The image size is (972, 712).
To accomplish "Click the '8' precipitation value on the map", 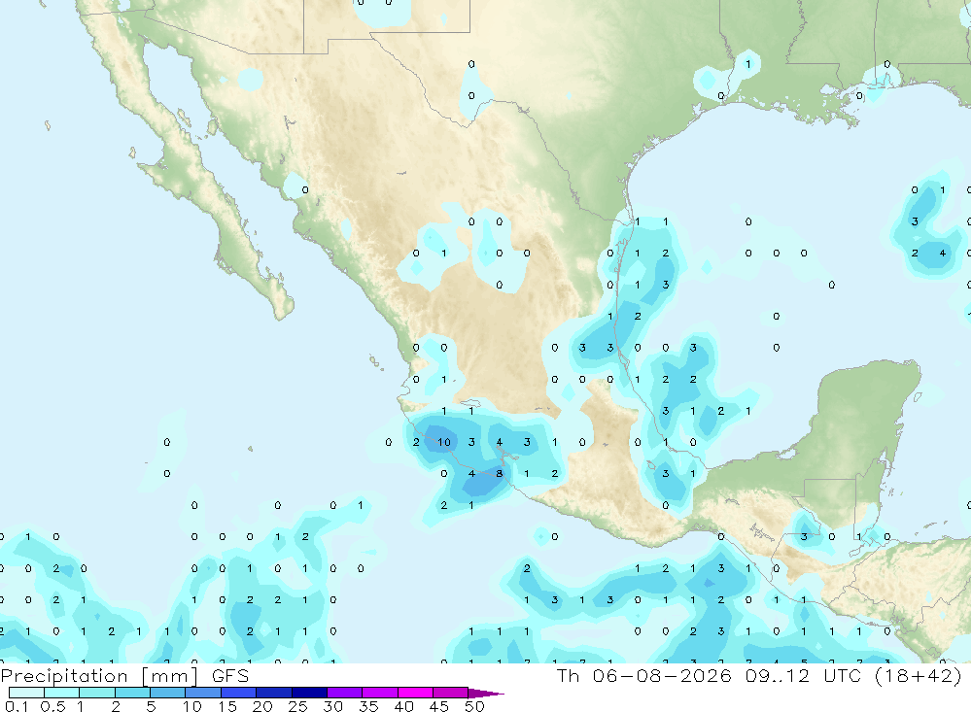I will [x=499, y=473].
